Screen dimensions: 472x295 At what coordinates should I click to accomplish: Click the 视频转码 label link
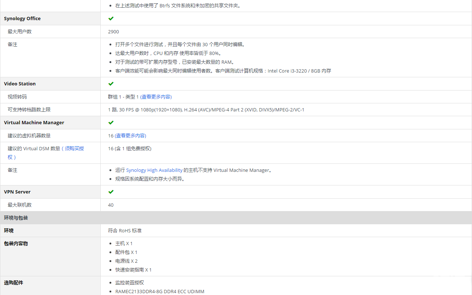pos(17,97)
